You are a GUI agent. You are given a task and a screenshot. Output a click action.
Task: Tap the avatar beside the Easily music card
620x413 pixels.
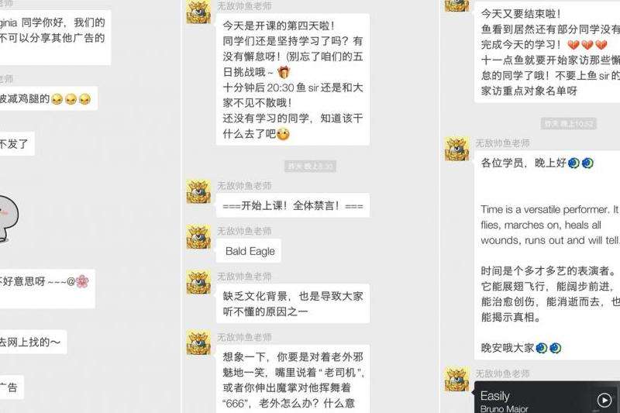[456, 380]
